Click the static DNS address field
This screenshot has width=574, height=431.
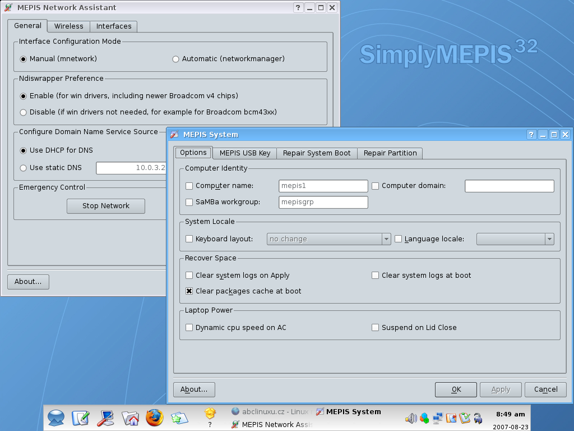pyautogui.click(x=131, y=168)
